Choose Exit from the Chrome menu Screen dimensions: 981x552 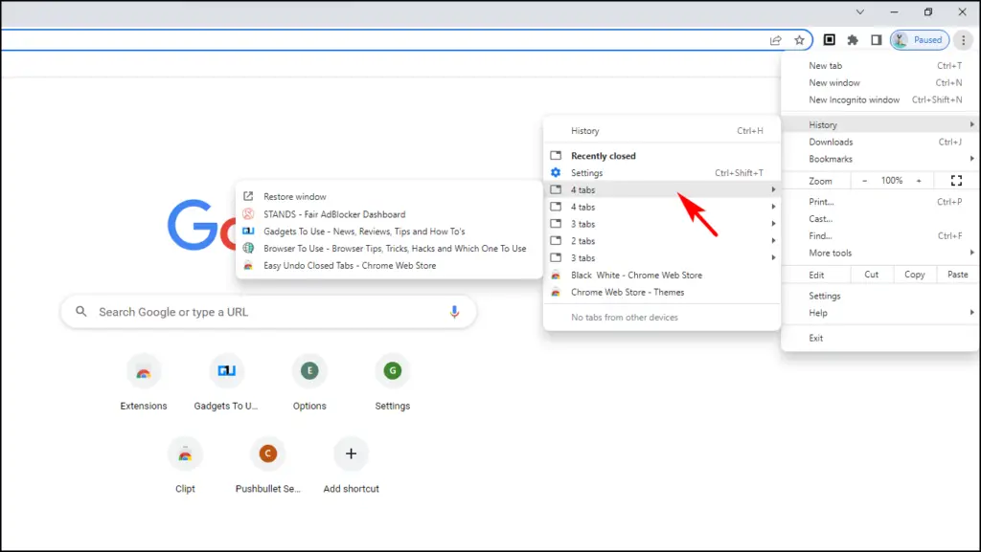tap(878, 338)
